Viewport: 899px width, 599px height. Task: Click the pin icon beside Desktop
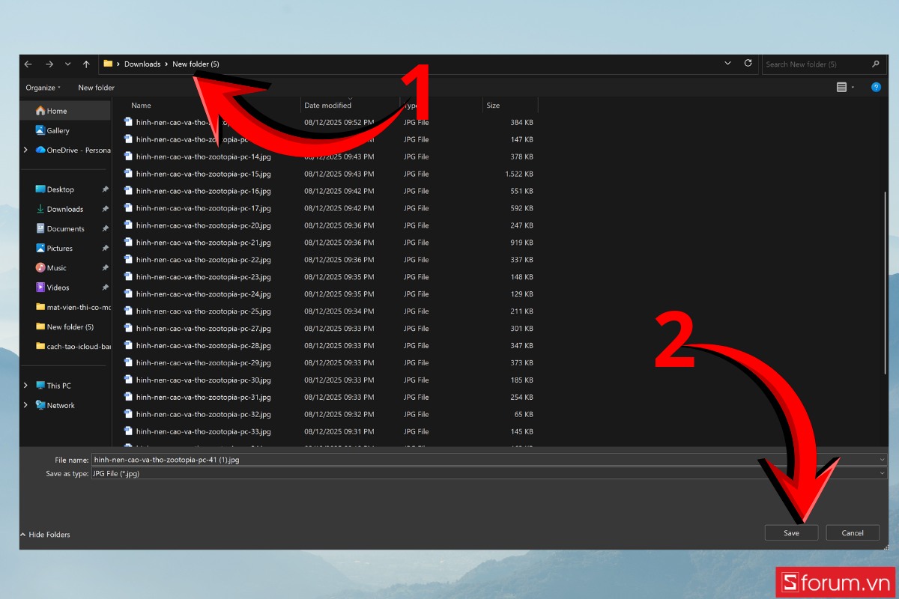click(x=105, y=189)
